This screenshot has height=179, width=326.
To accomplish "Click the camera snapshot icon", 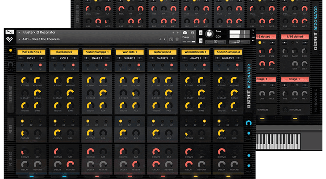I will [185, 33].
